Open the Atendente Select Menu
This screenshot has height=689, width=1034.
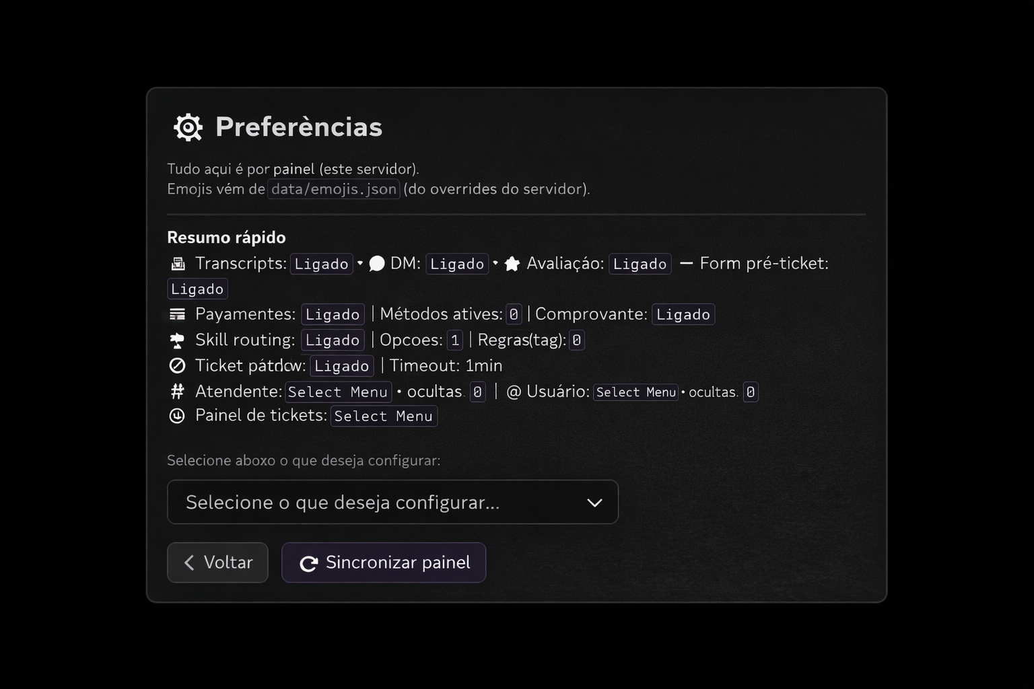point(338,392)
